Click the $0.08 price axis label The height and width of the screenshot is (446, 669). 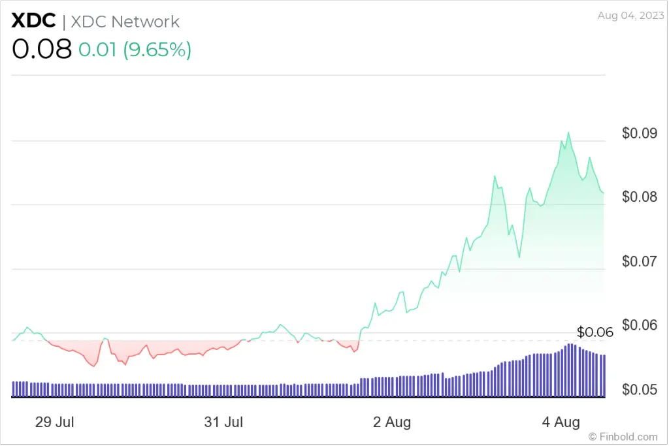pyautogui.click(x=639, y=197)
